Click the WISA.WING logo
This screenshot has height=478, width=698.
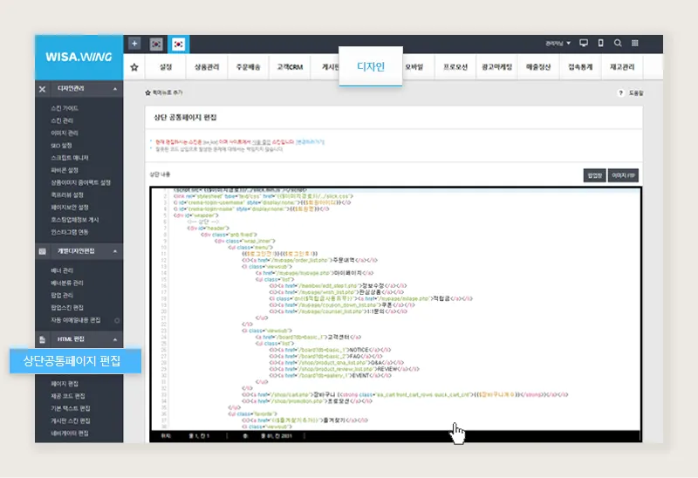coord(79,57)
